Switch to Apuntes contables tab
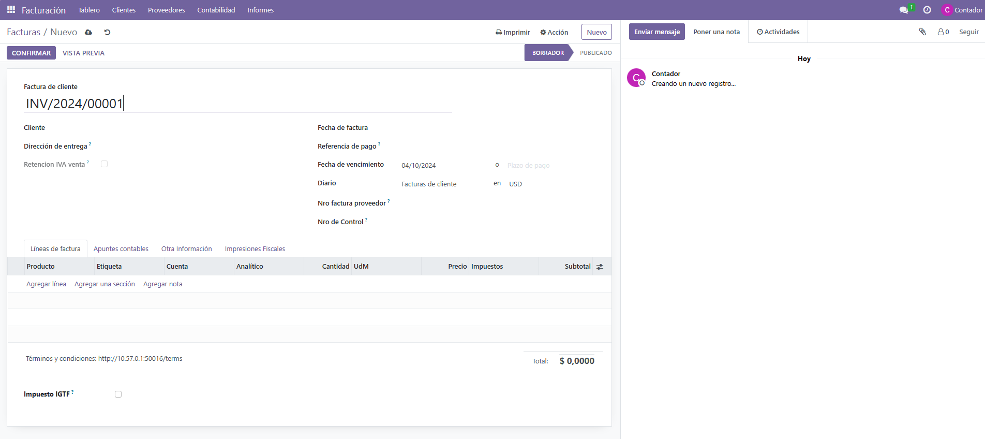The image size is (985, 439). pos(121,249)
